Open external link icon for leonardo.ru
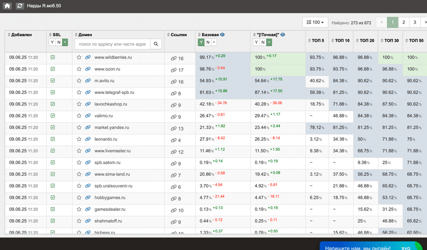427x250 pixels. click(x=88, y=139)
